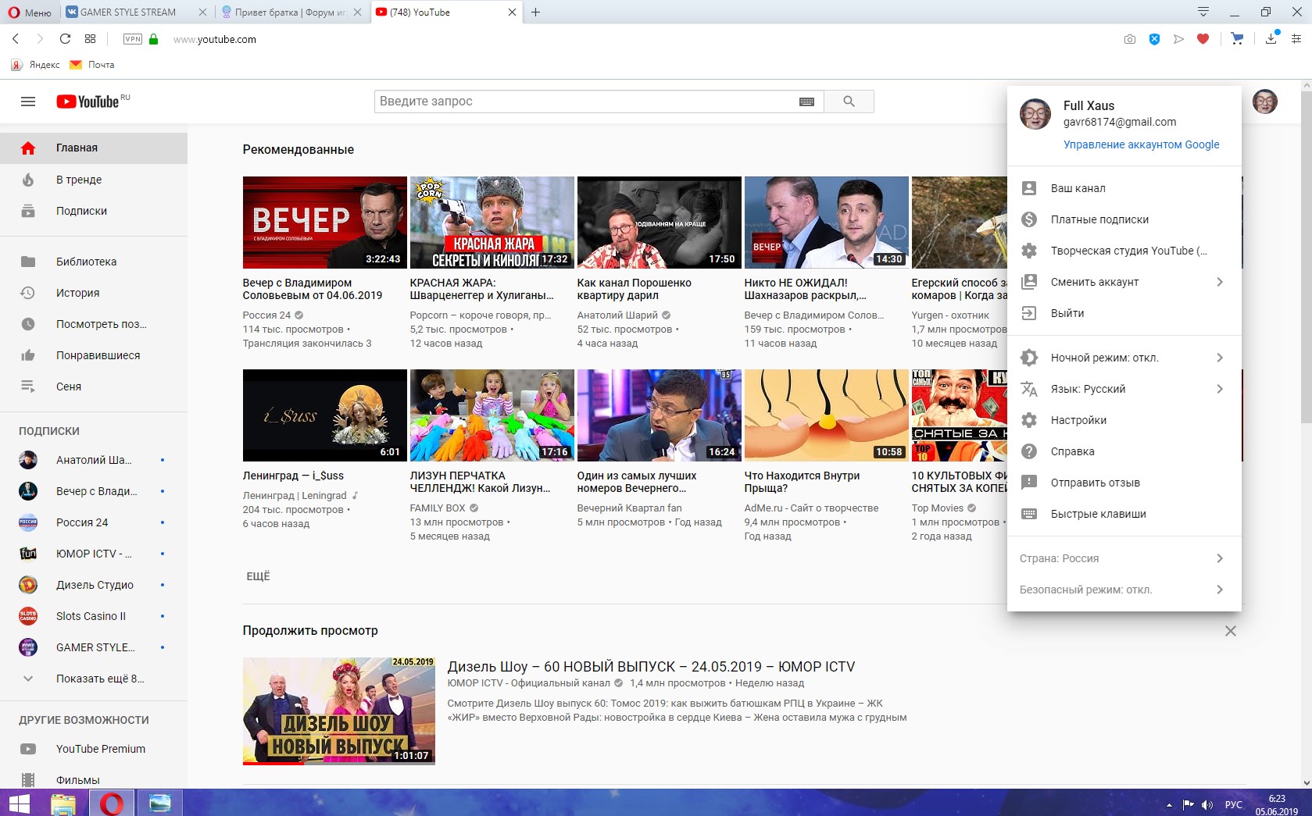Click the search magnifier button
Image resolution: width=1312 pixels, height=816 pixels.
(849, 102)
